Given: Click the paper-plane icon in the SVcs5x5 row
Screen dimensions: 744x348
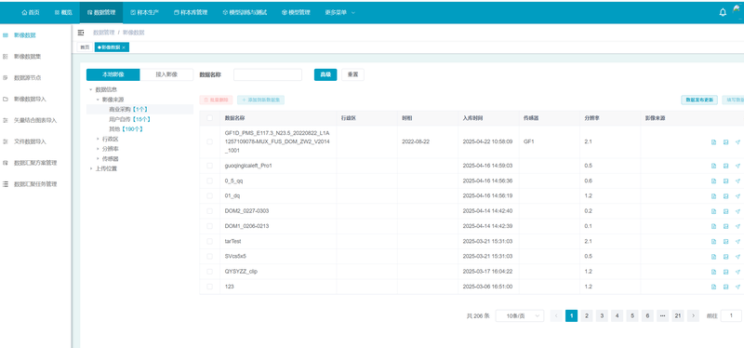Looking at the screenshot, I should (x=737, y=257).
